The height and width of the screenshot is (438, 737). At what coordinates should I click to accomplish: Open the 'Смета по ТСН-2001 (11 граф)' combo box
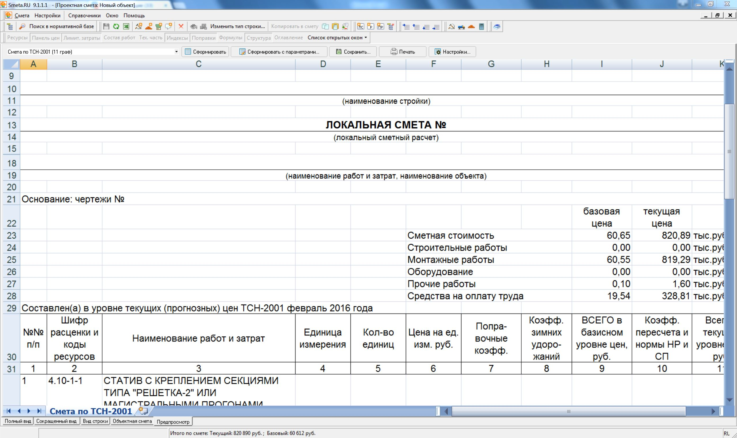tap(93, 52)
